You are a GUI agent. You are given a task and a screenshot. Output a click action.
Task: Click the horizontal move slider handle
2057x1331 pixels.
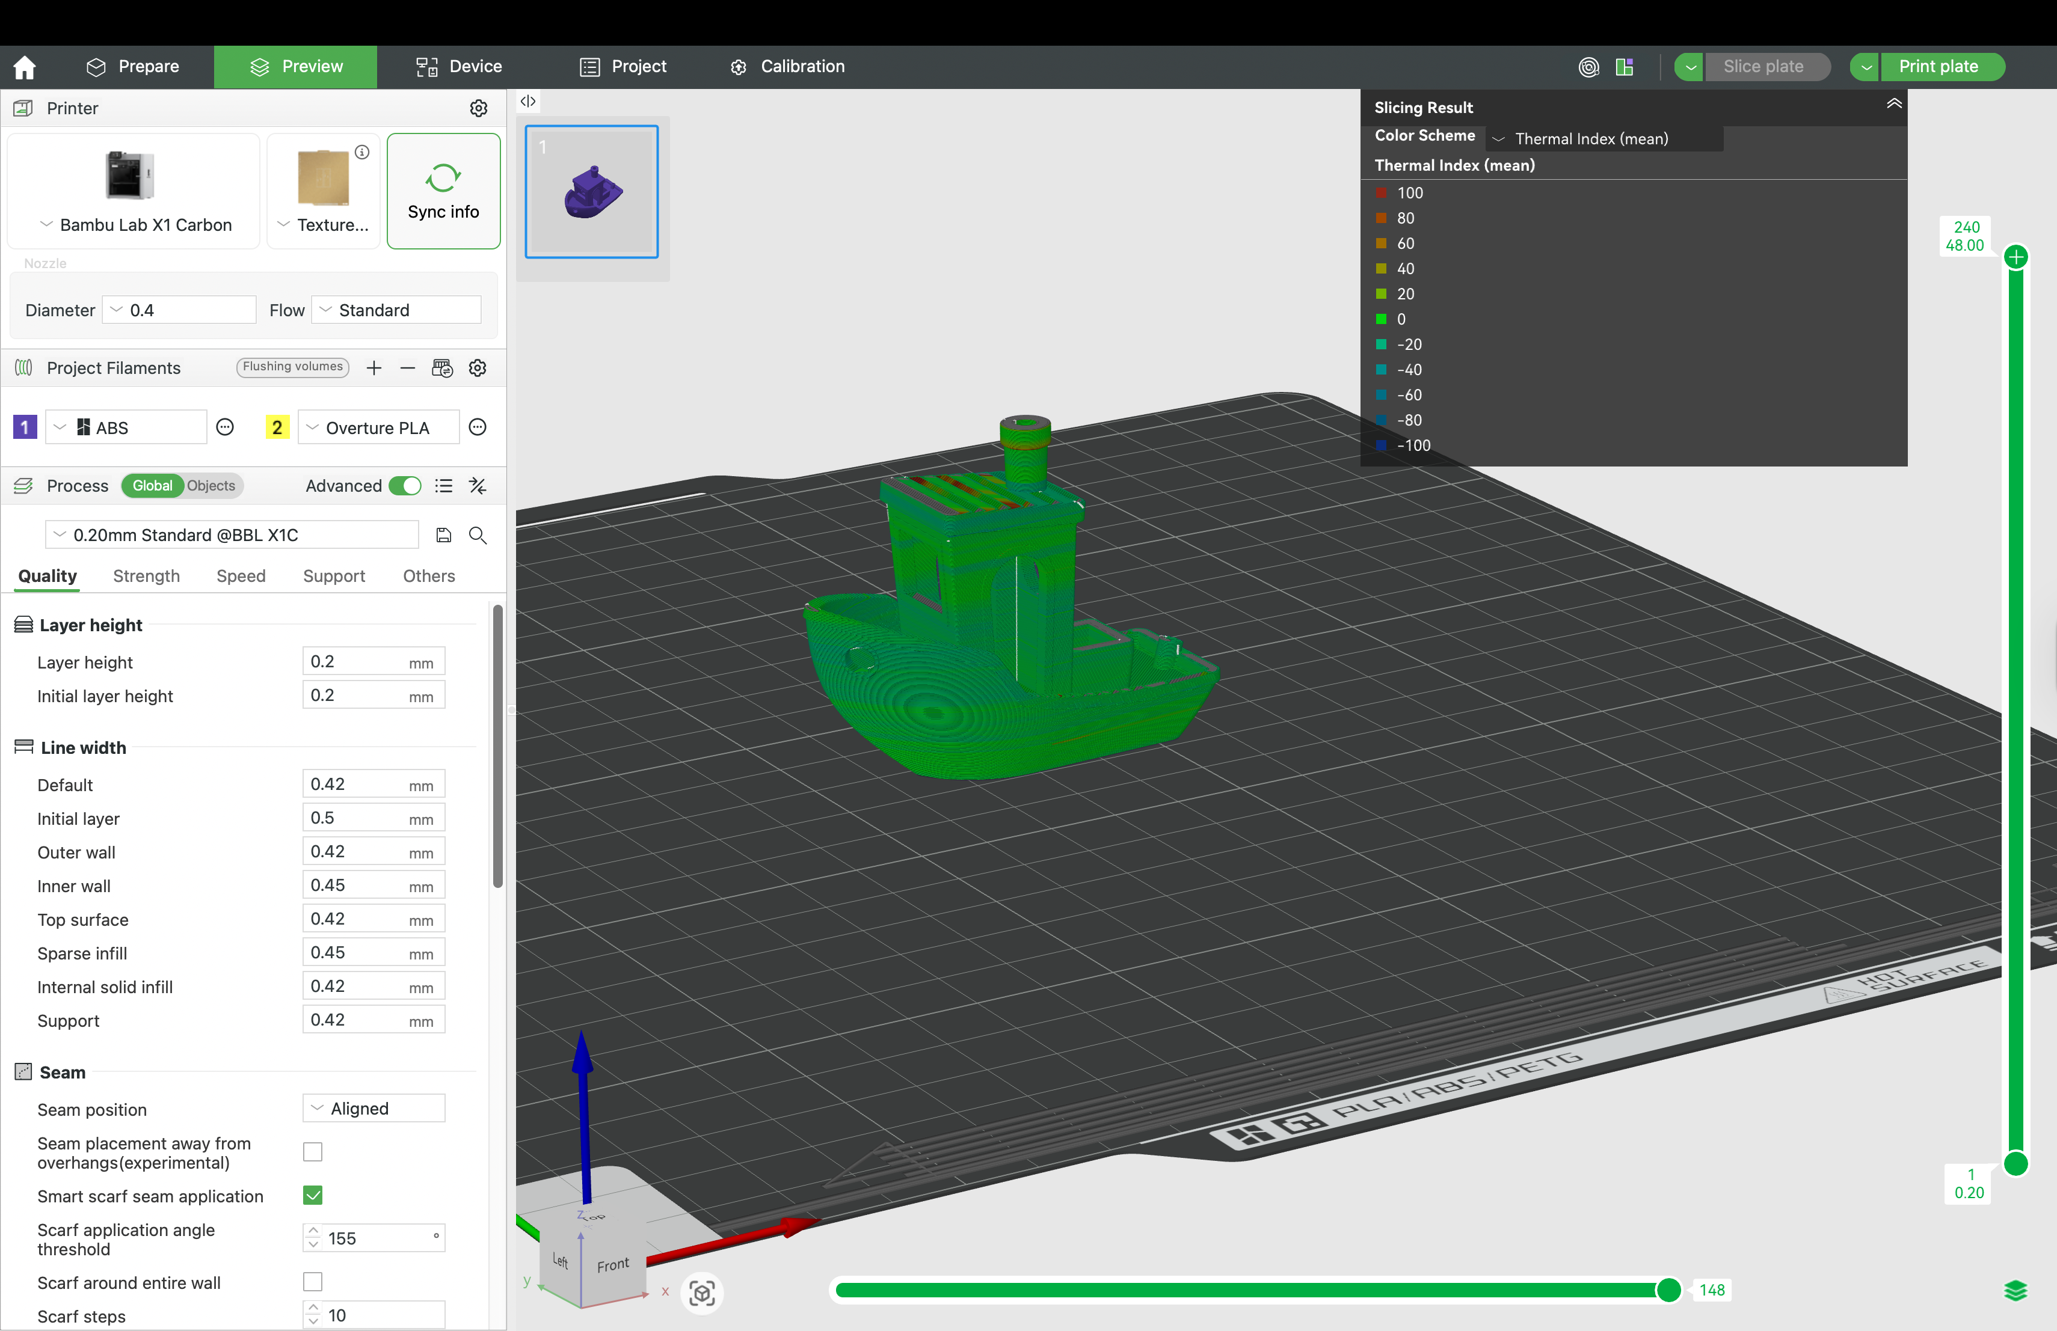(1668, 1290)
